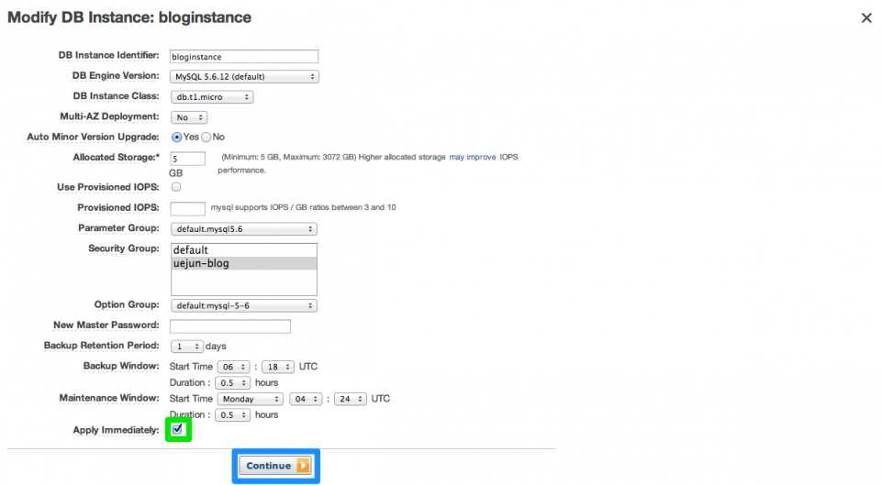This screenshot has width=881, height=485.
Task: Change the Backup Retention Period days dropdown
Action: (x=186, y=347)
